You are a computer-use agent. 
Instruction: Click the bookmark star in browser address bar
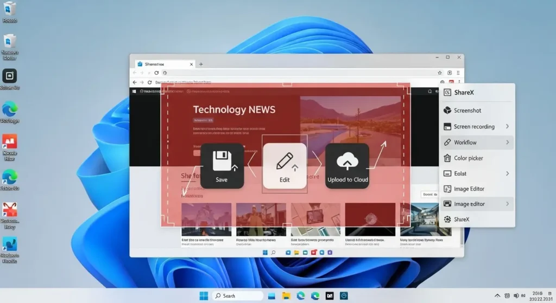point(440,73)
